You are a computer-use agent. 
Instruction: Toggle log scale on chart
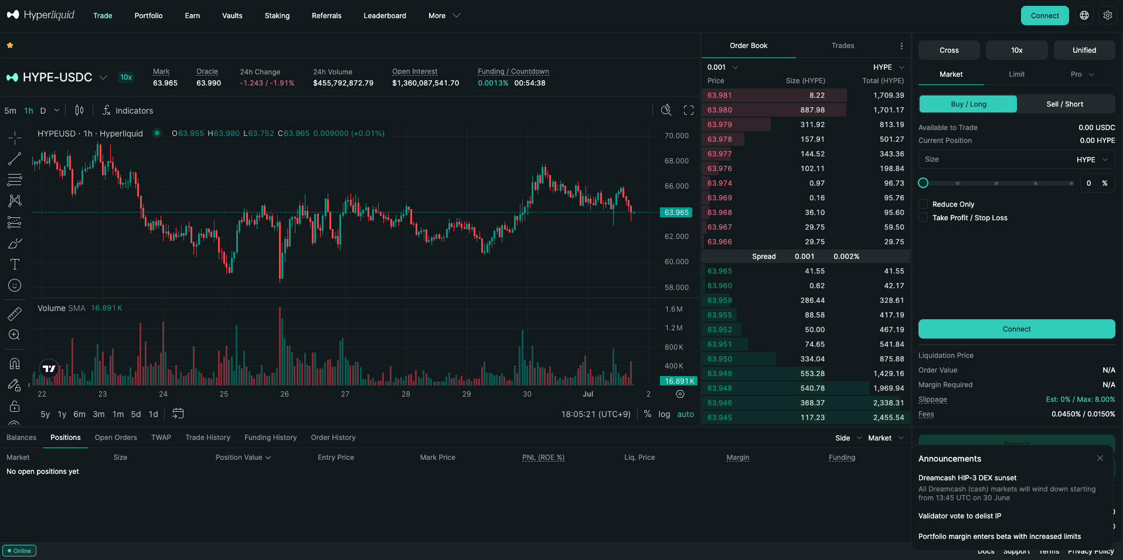tap(664, 414)
